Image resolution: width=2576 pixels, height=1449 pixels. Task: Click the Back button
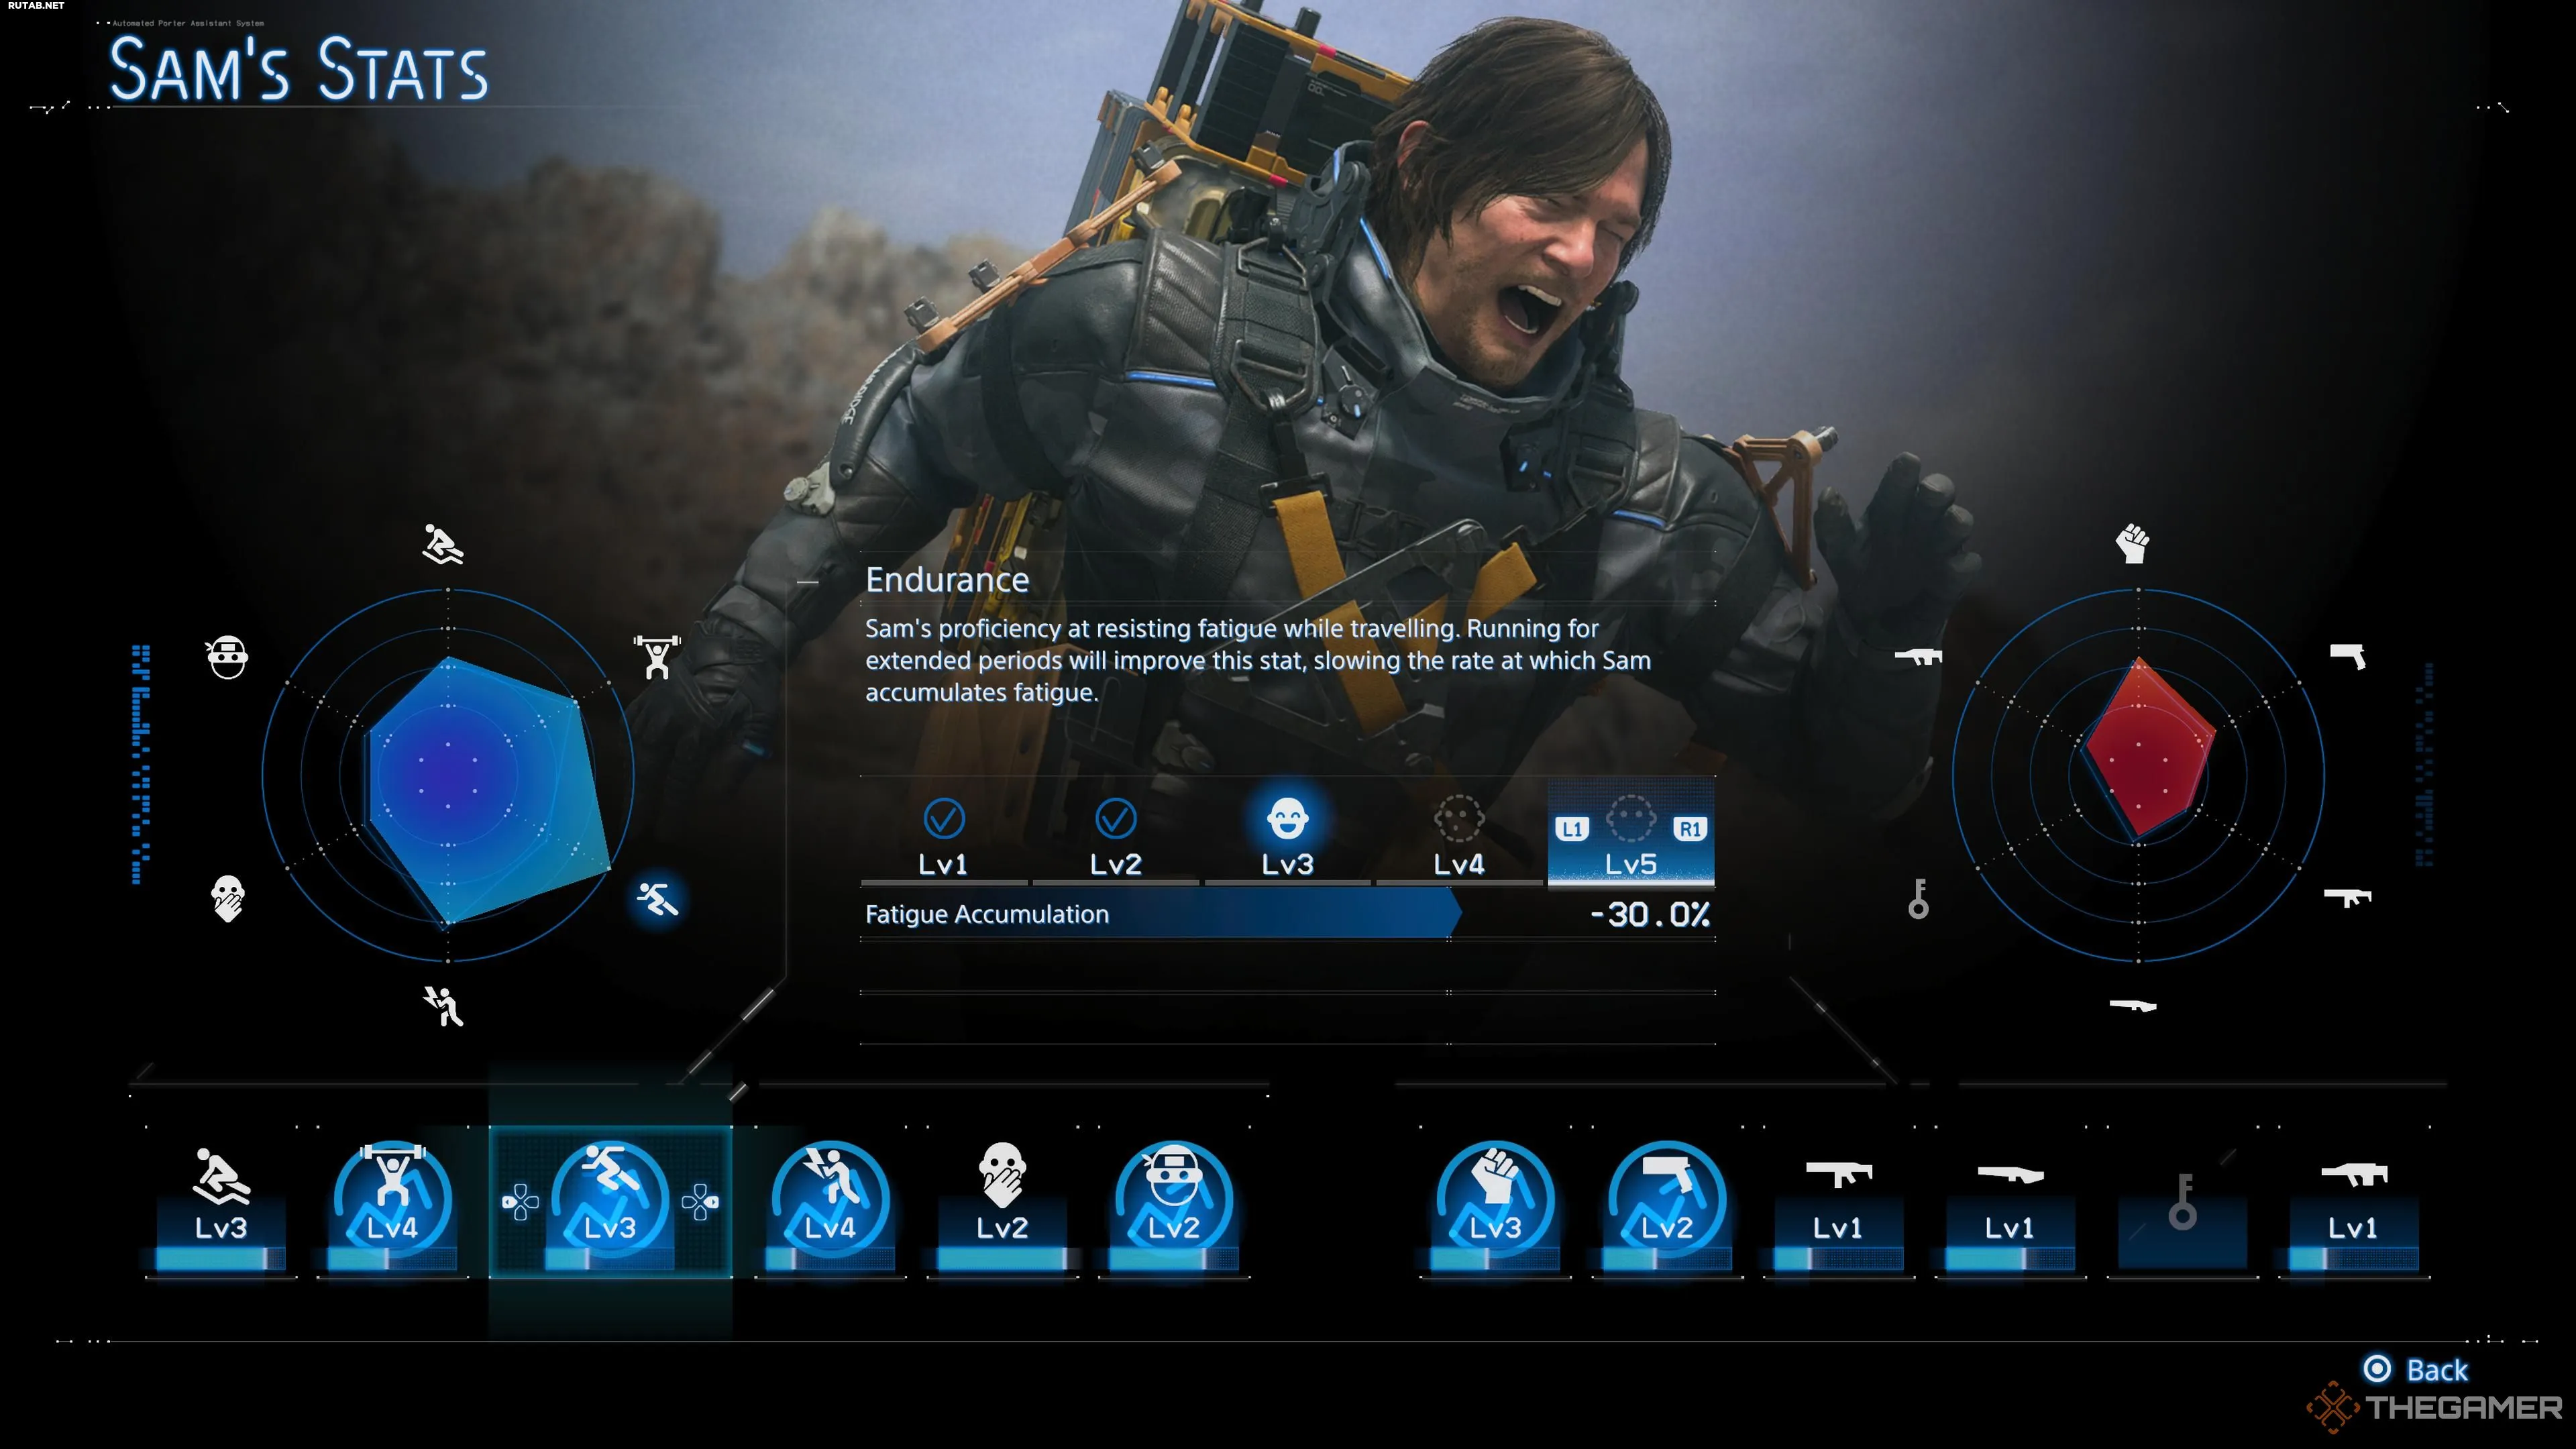[x=2415, y=1369]
